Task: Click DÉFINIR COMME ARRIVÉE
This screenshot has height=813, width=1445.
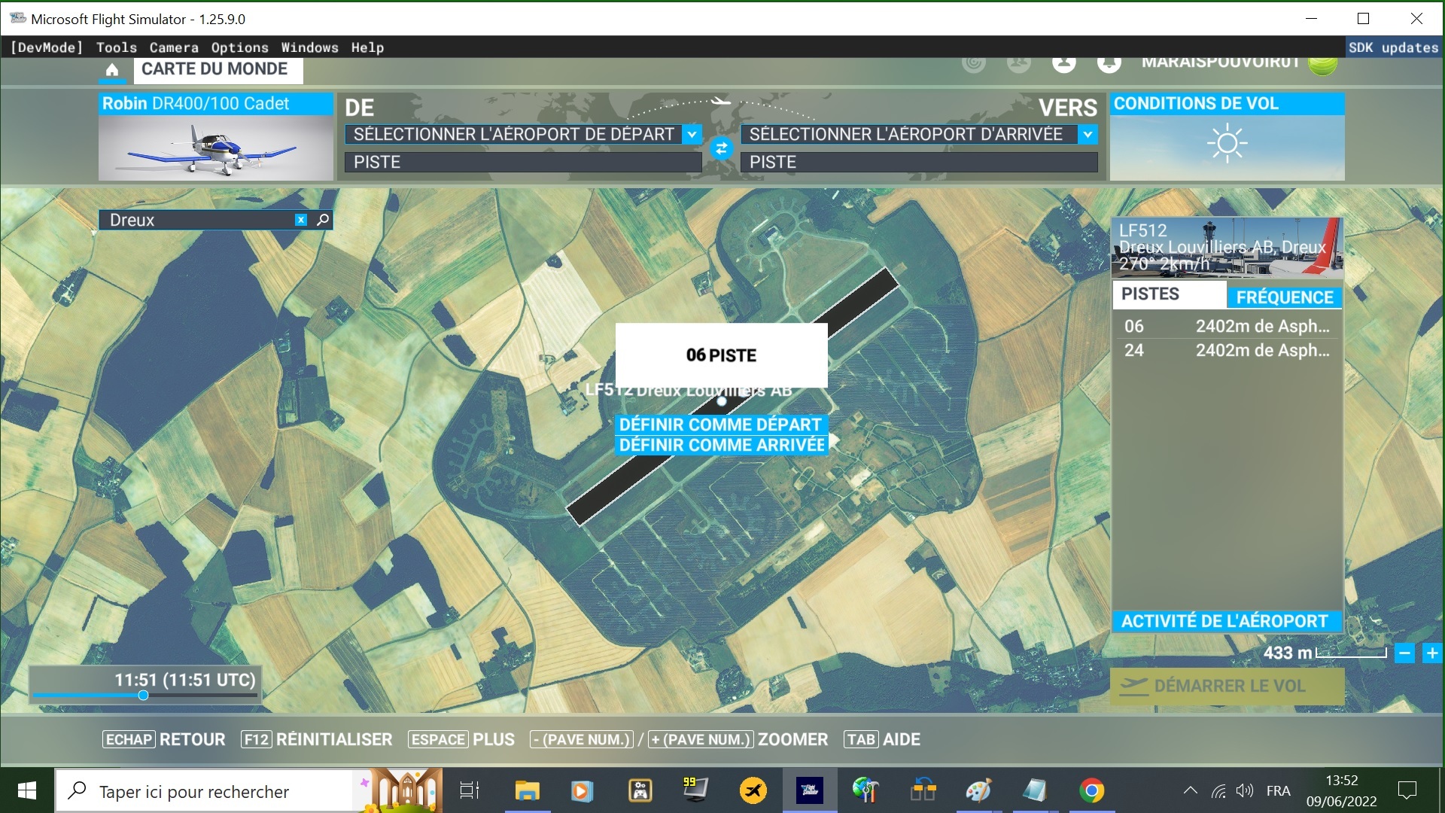Action: click(x=722, y=445)
